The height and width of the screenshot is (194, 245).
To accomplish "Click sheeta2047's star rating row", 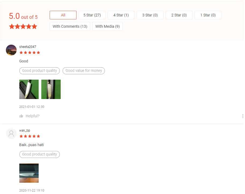I will click(x=30, y=52).
